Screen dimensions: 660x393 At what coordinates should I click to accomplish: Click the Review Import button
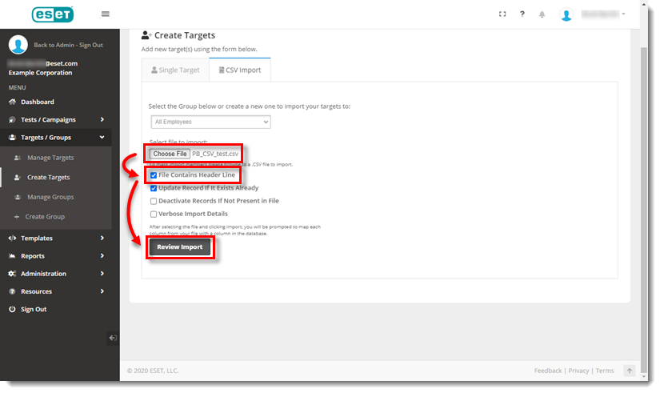click(x=180, y=247)
